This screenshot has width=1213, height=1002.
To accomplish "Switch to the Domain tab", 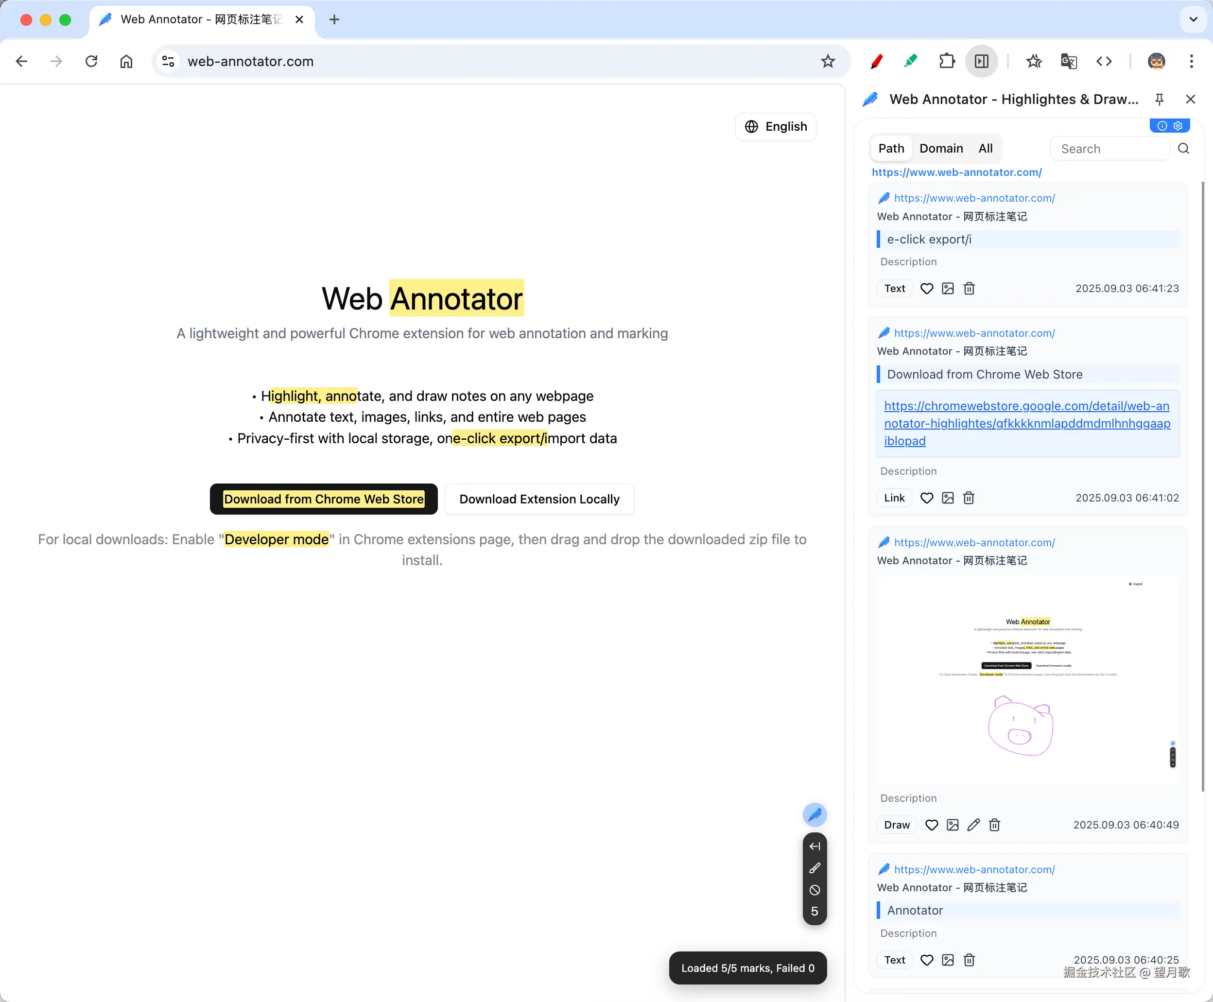I will point(941,149).
